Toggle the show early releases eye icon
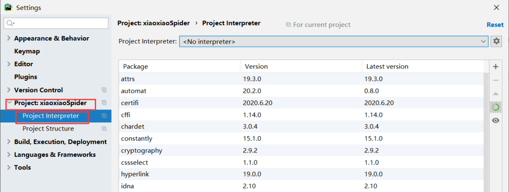509x192 pixels. pyautogui.click(x=495, y=121)
